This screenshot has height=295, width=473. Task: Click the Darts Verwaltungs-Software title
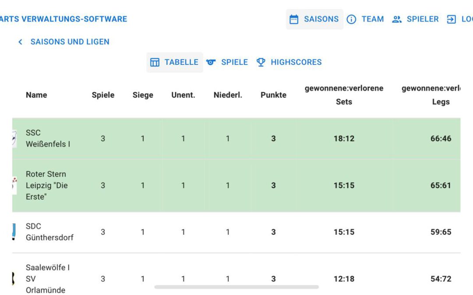pyautogui.click(x=64, y=19)
